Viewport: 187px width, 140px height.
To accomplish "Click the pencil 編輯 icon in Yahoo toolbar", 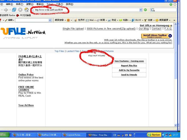I will click(6, 20).
